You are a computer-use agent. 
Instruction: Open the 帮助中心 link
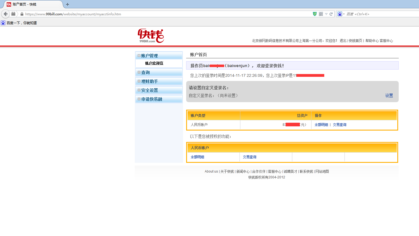[x=372, y=41]
